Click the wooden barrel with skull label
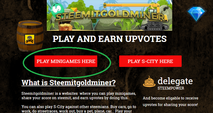This screenshot has width=213, height=113. [x=30, y=36]
